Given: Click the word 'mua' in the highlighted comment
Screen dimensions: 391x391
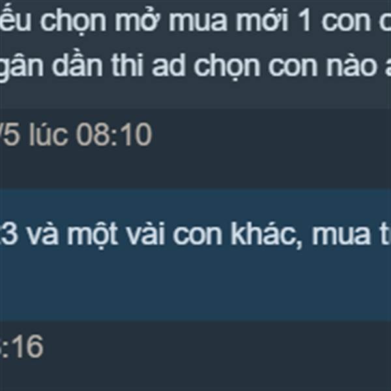Looking at the screenshot, I should tap(341, 235).
